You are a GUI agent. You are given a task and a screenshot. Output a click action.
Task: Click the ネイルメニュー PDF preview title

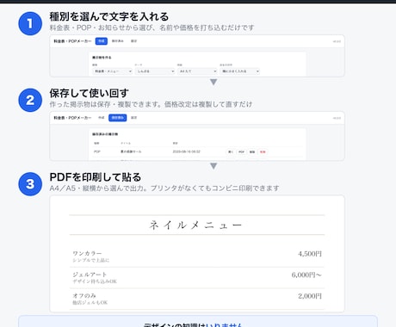pyautogui.click(x=196, y=225)
